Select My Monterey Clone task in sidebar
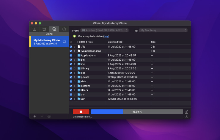 (x=49, y=42)
